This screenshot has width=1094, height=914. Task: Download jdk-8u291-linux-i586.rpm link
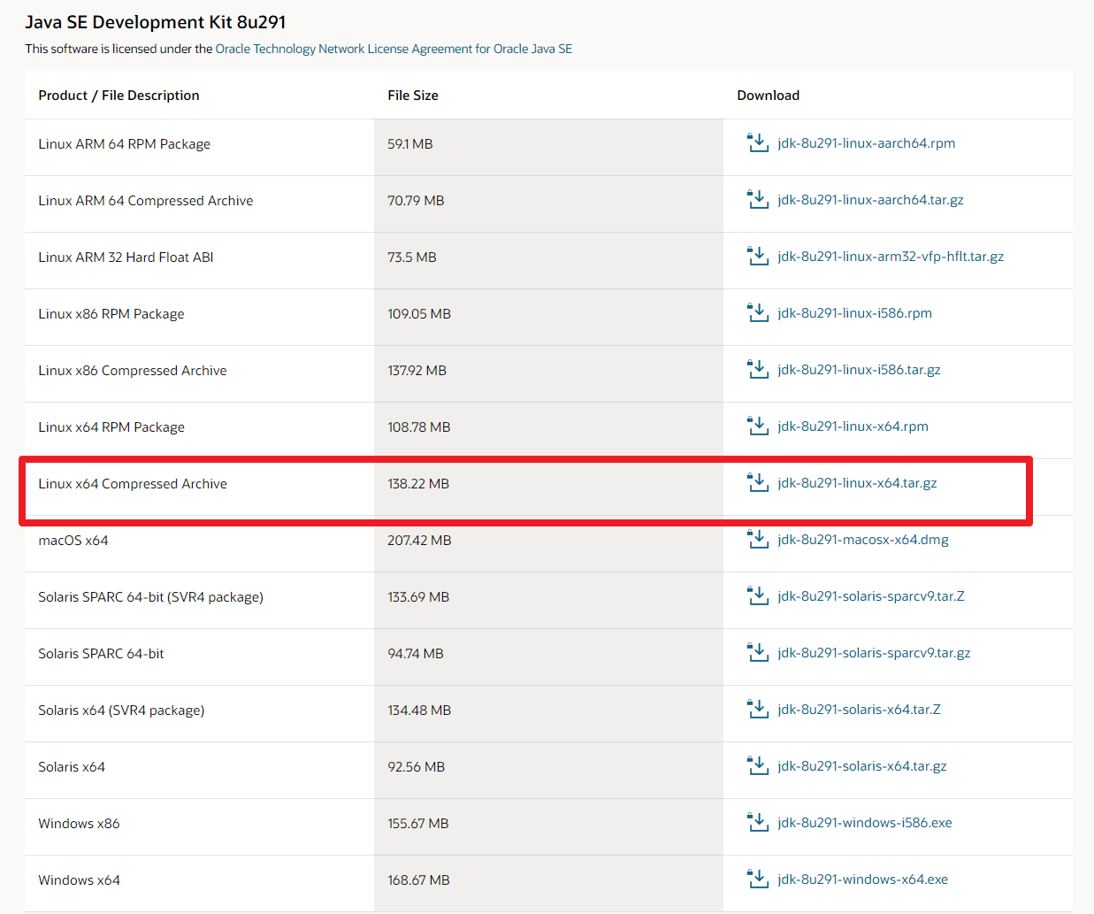click(x=854, y=313)
